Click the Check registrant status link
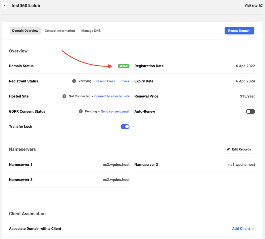 tap(125, 81)
